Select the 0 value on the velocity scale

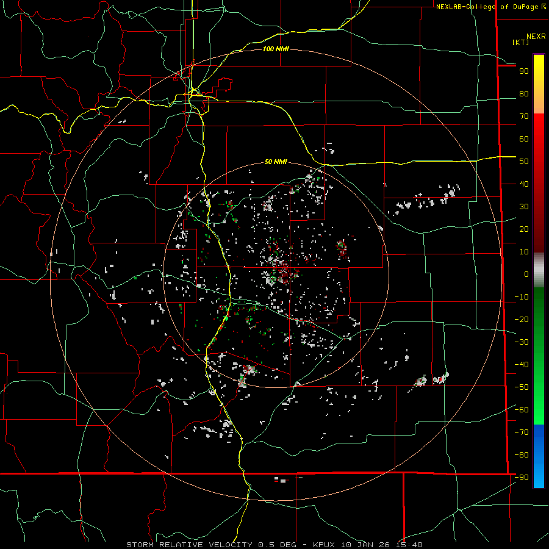526,274
